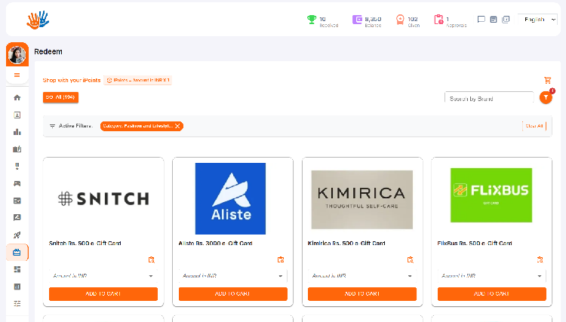
Task: Open the English language dropdown
Action: [x=540, y=19]
